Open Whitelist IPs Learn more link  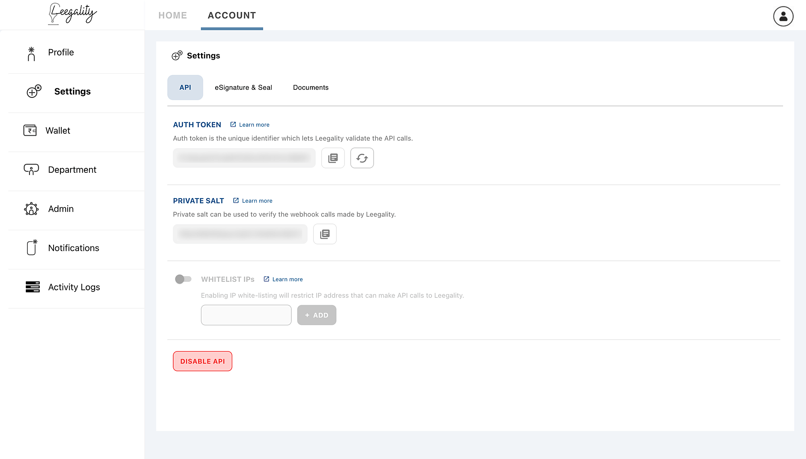[x=287, y=279]
